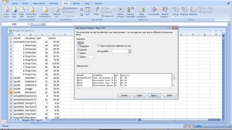Image resolution: width=232 pixels, height=130 pixels.
Task: Click the From Access icon
Action: click(6, 12)
